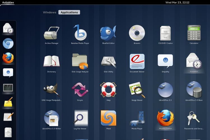Click the date and time clock
The width and height of the screenshot is (210, 140).
pyautogui.click(x=177, y=2)
